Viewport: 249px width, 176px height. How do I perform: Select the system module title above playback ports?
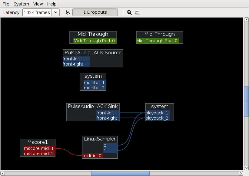coord(160,107)
